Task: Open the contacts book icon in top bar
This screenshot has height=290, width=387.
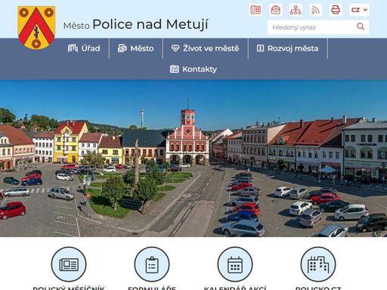Action: 255,10
